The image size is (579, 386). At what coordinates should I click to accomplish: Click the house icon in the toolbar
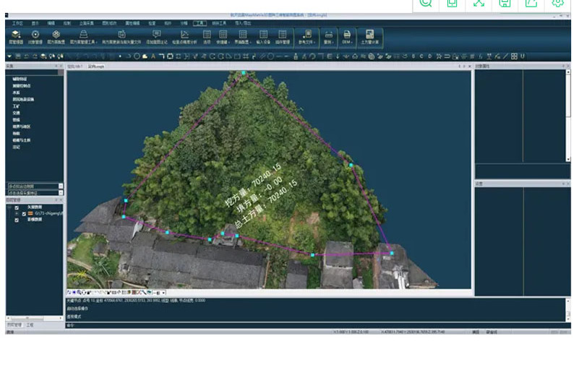coord(355,56)
